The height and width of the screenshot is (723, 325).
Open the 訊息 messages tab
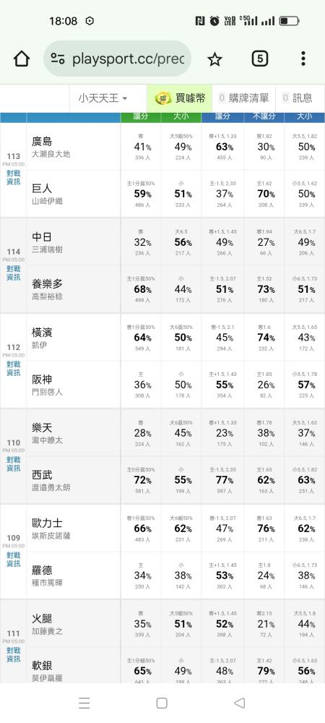[x=298, y=98]
